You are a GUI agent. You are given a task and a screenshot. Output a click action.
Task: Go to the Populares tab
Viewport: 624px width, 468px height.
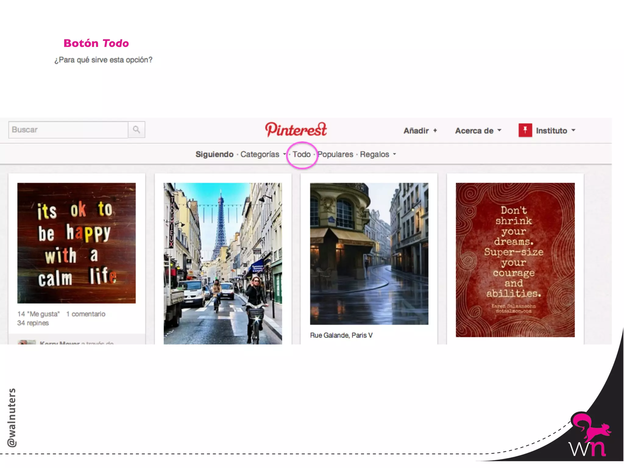[x=335, y=154]
